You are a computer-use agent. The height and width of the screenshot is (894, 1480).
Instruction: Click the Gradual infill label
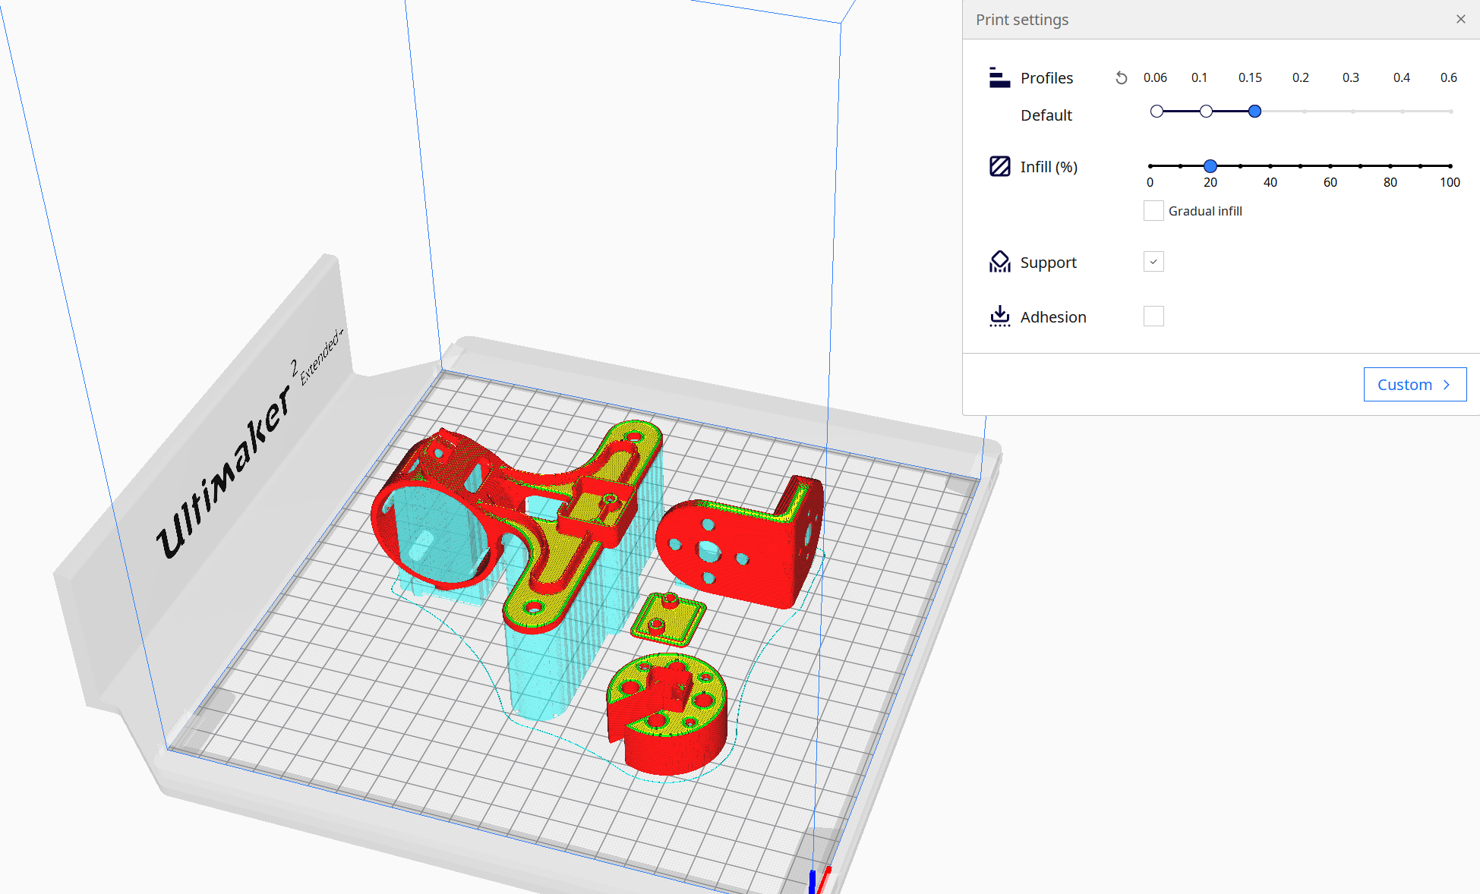[1205, 211]
